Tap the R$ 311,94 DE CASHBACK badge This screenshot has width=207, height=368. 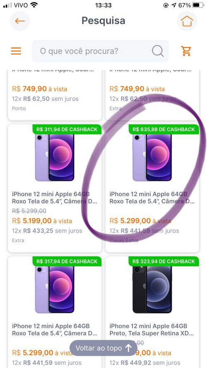click(x=67, y=129)
